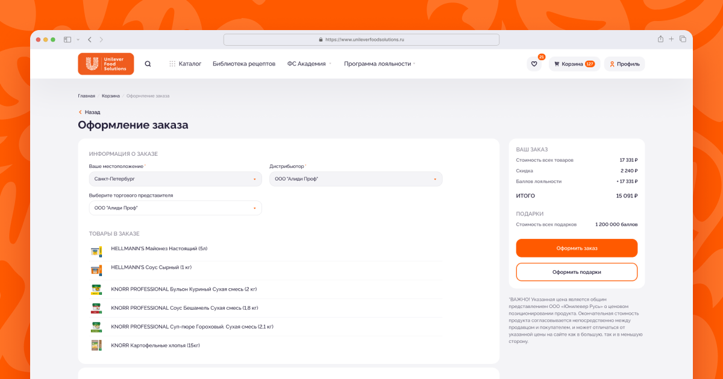Click the Скидка value 2 240 ₽

point(629,171)
